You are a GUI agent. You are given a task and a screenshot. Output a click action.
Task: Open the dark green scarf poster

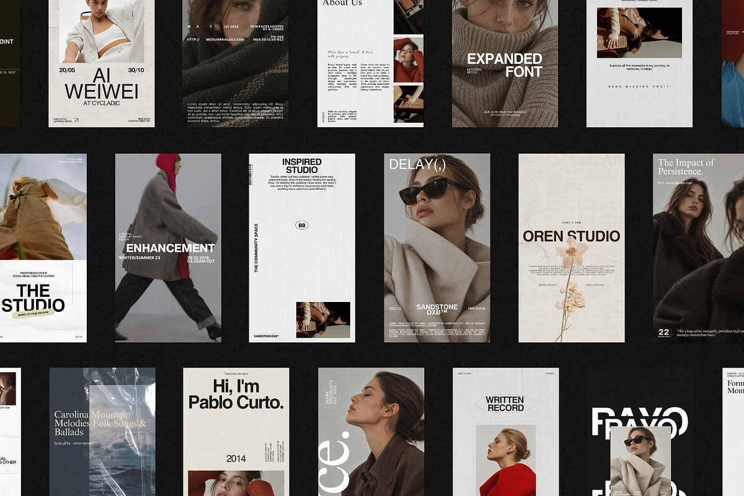235,62
